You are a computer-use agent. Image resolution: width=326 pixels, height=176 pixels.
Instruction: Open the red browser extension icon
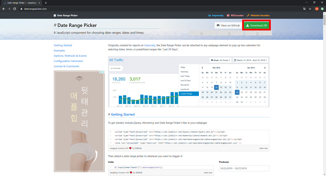(x=317, y=9)
